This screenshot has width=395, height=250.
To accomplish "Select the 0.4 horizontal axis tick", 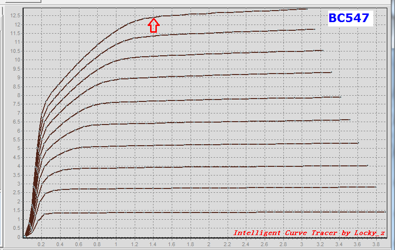I will pyautogui.click(x=60, y=244).
